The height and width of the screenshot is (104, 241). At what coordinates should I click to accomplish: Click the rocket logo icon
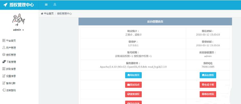pos(5,5)
